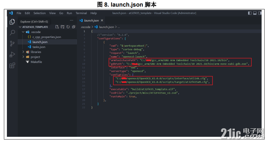Select the libraries folder label
The height and width of the screenshot is (141, 267).
pyautogui.click(x=36, y=52)
